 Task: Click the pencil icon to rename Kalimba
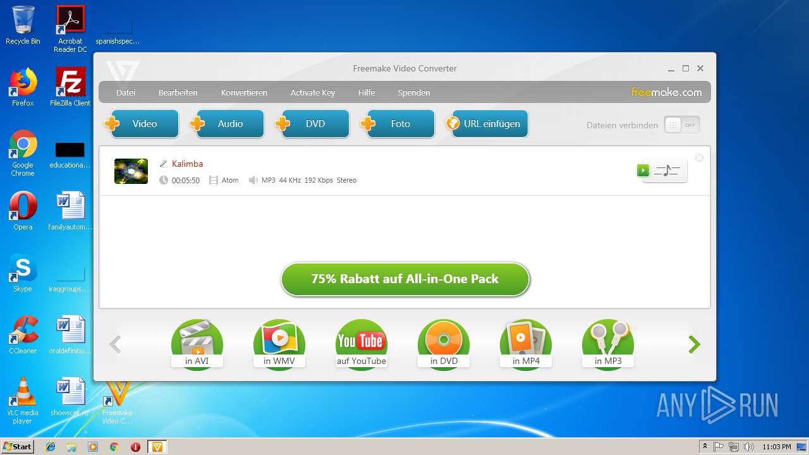point(163,164)
